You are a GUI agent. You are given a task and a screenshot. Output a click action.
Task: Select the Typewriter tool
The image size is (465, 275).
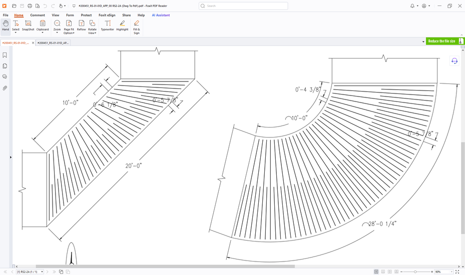tap(107, 25)
